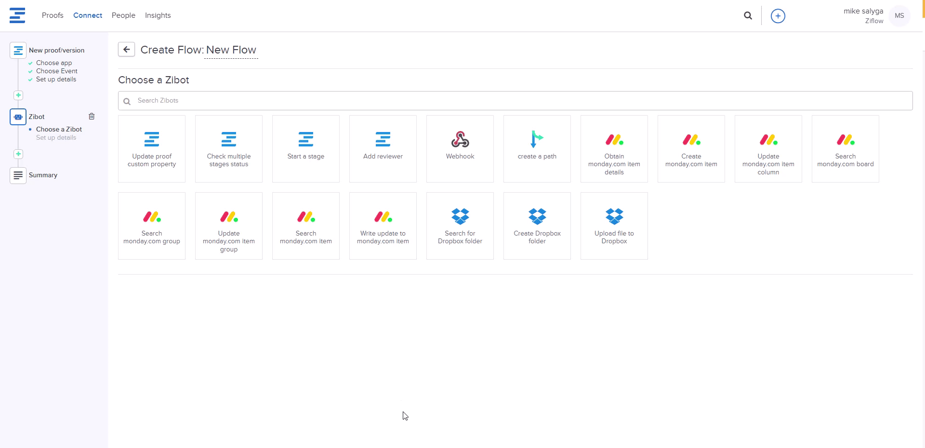Select Search monday.com board Zibot
This screenshot has width=925, height=448.
846,149
